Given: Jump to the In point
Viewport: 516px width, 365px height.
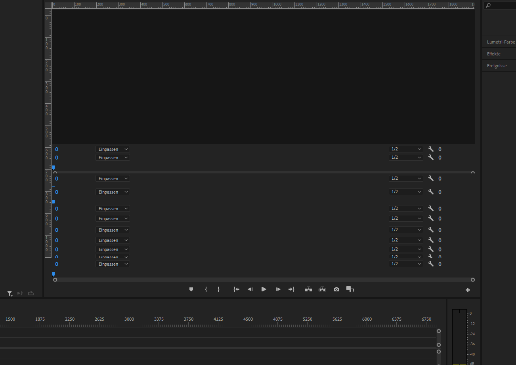Looking at the screenshot, I should pos(237,289).
